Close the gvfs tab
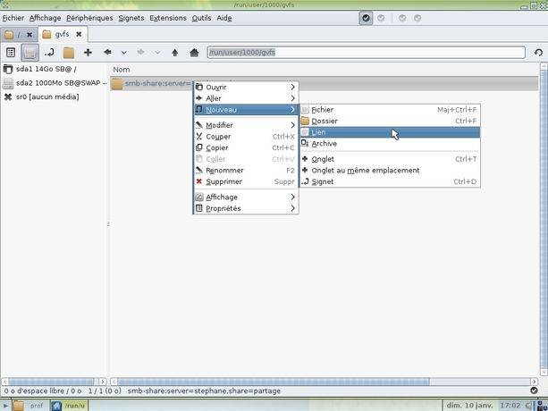The width and height of the screenshot is (548, 411). click(x=79, y=34)
